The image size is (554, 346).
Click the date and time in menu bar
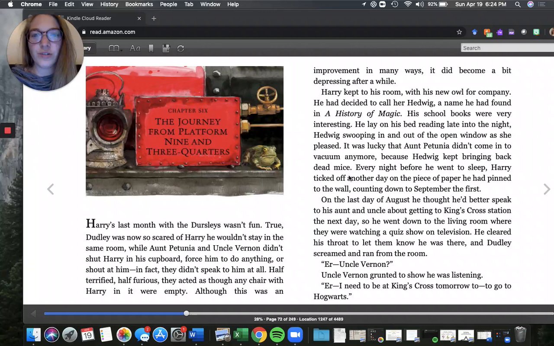(481, 4)
